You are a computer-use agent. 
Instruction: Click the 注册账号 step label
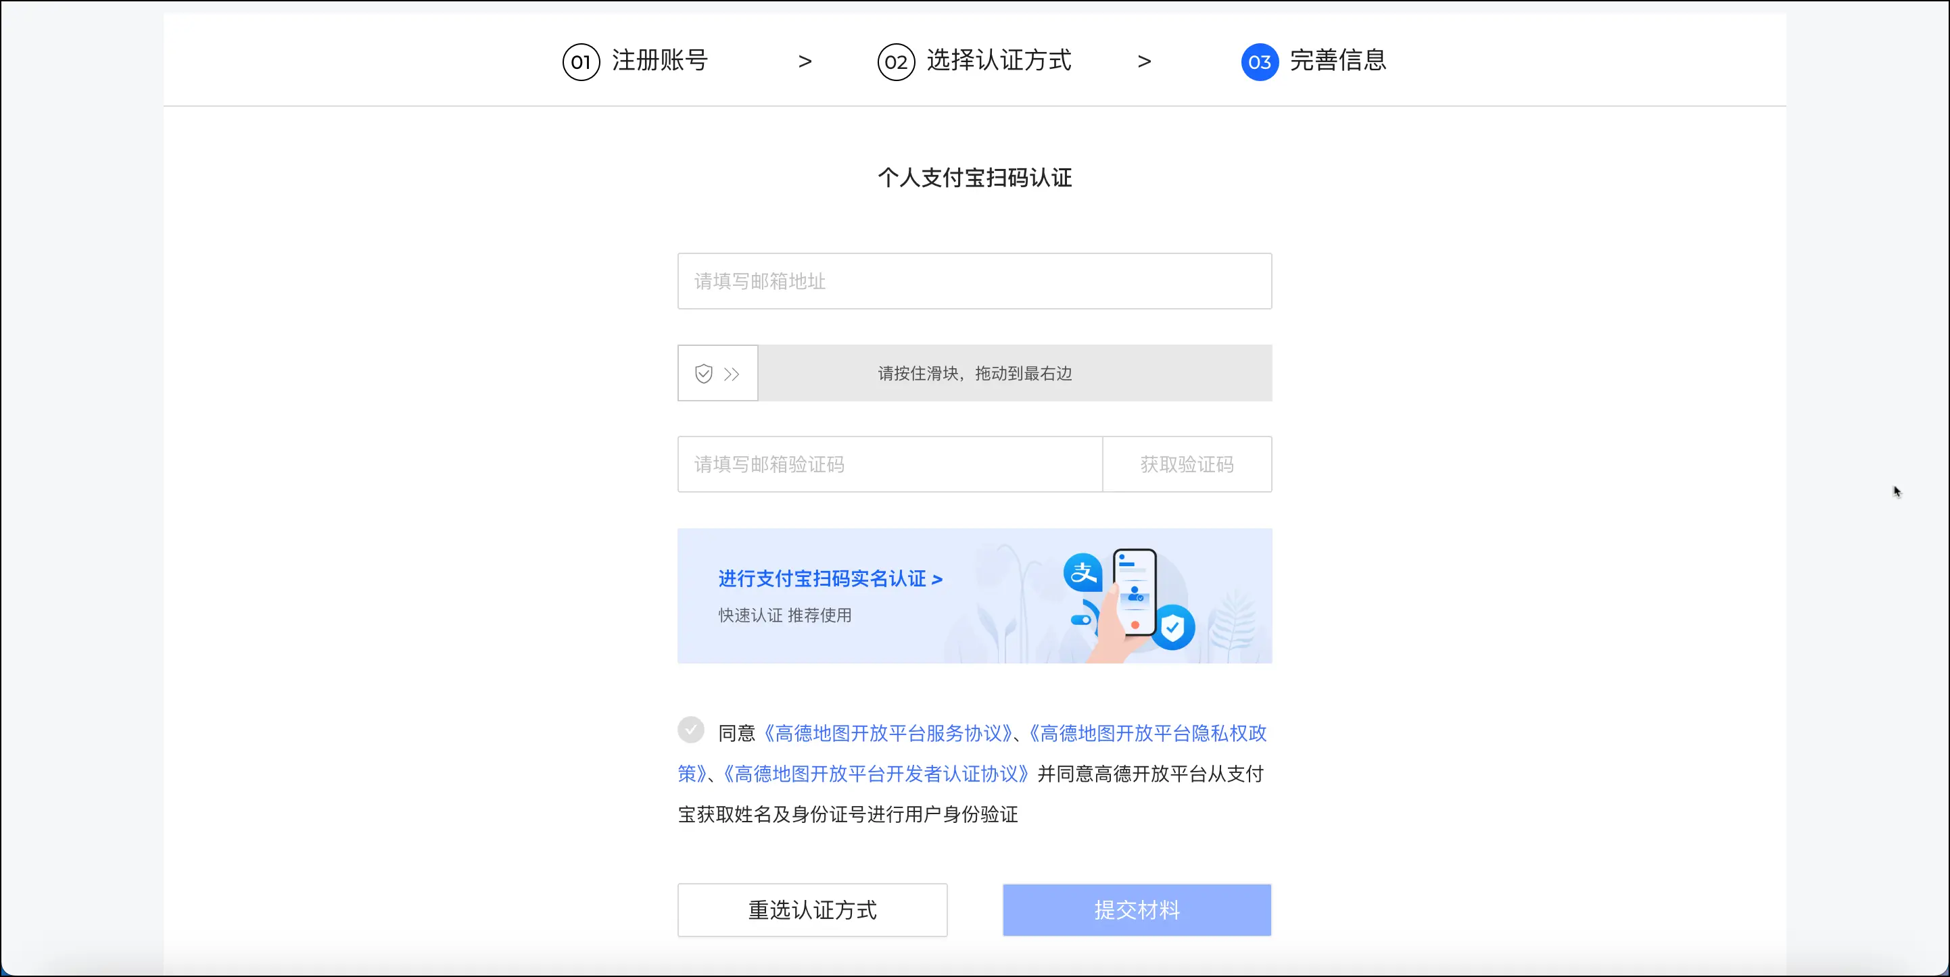coord(659,61)
